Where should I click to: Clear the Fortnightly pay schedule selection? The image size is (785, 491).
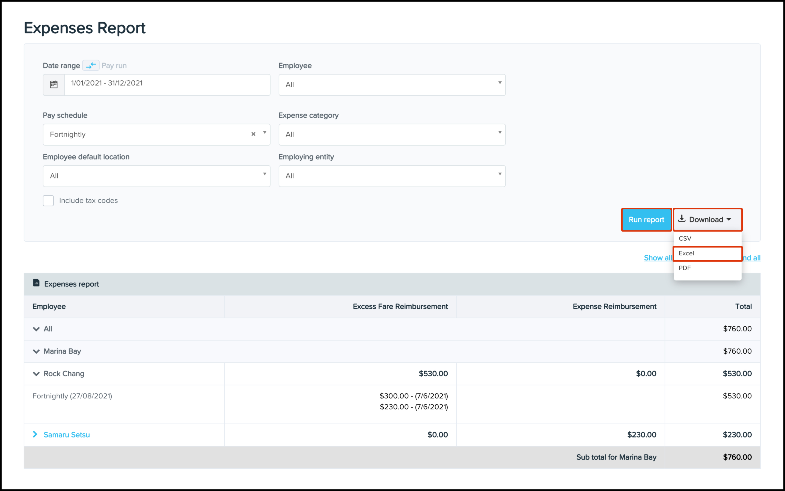pos(254,134)
